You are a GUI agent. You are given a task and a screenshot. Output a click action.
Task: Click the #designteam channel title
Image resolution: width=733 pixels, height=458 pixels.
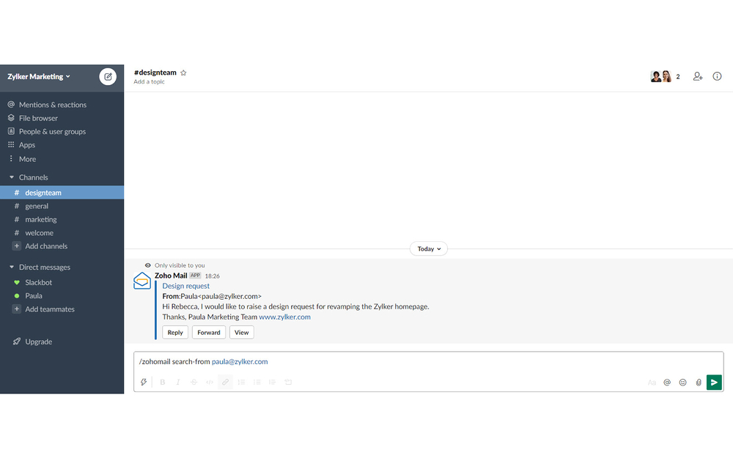tap(155, 73)
